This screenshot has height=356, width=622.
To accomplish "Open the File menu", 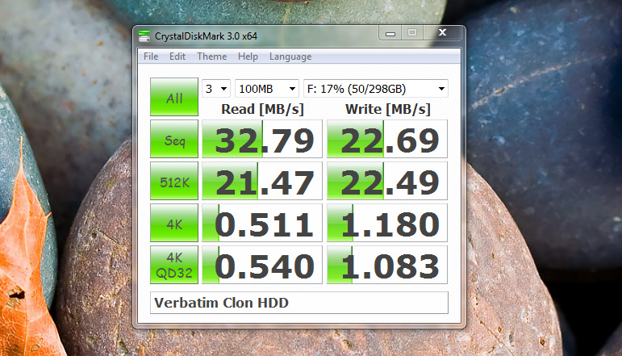I will 151,57.
